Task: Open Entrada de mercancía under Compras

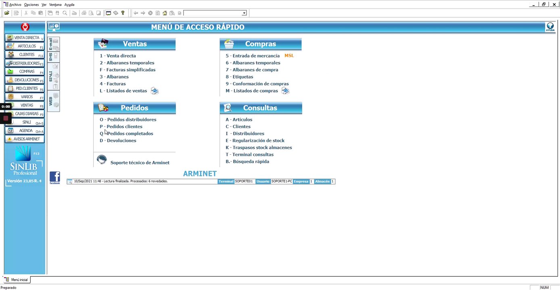Action: (x=253, y=56)
